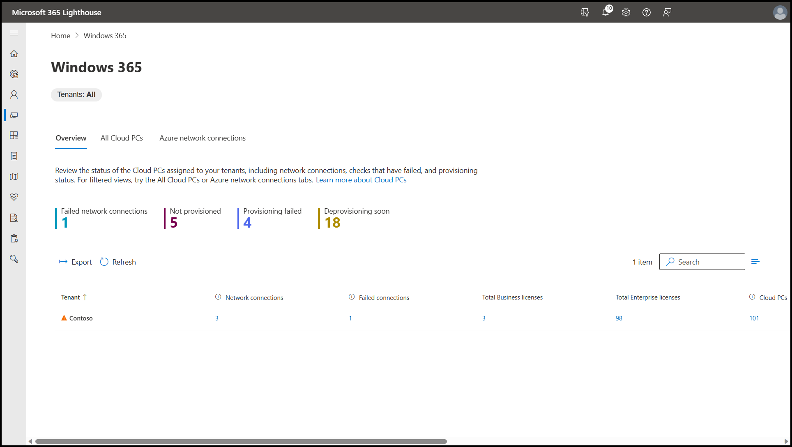This screenshot has height=447, width=792.
Task: Open notifications bell with 10 badge
Action: pos(606,12)
